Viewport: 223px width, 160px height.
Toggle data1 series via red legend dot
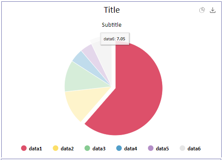(24, 148)
